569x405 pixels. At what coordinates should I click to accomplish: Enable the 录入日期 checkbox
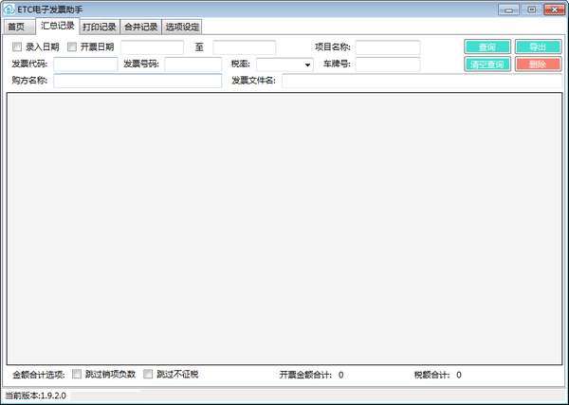pyautogui.click(x=17, y=46)
